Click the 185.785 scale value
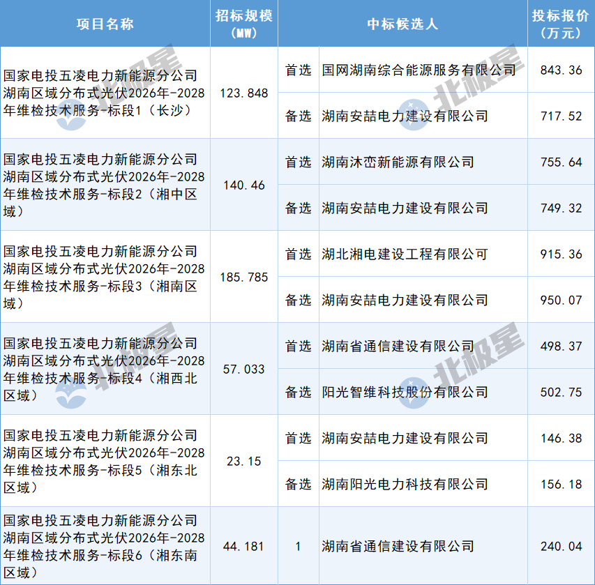The height and width of the screenshot is (585, 595). pos(244,278)
